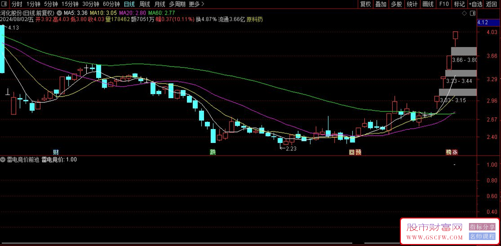The width and height of the screenshot is (501, 246).
Task: Add stock with +自选 button
Action: [475, 4]
